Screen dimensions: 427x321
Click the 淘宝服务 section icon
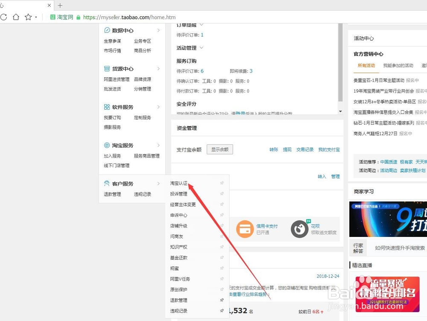pos(107,145)
